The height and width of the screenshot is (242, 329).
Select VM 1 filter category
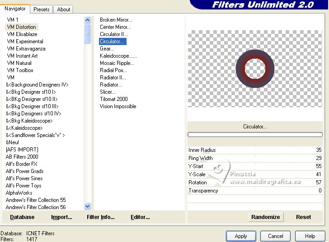tap(13, 20)
